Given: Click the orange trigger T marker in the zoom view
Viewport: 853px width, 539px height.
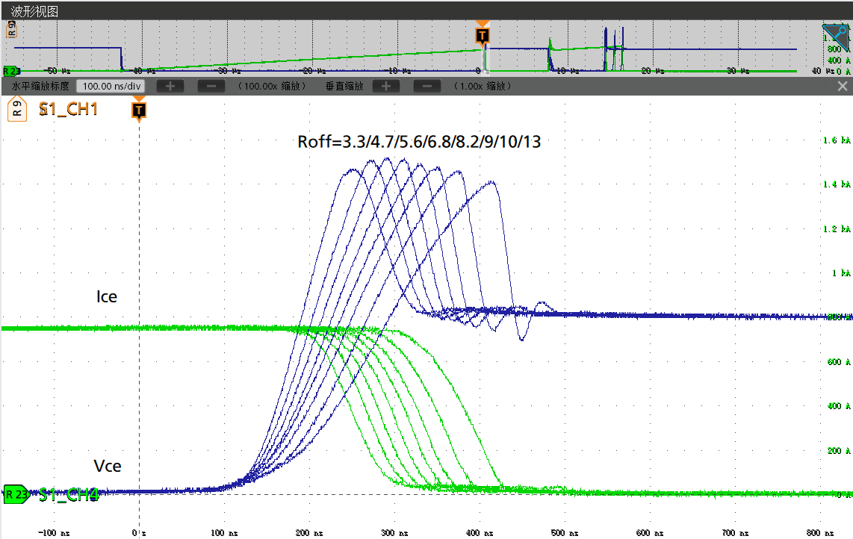Looking at the screenshot, I should coord(139,110).
